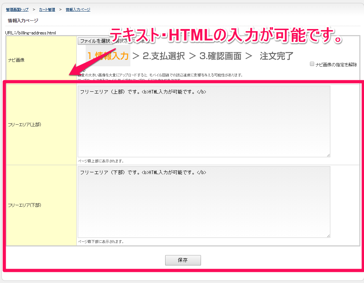Image resolution: width=364 pixels, height=283 pixels.
Task: Click 注文完了 step in nav image
Action: [277, 56]
